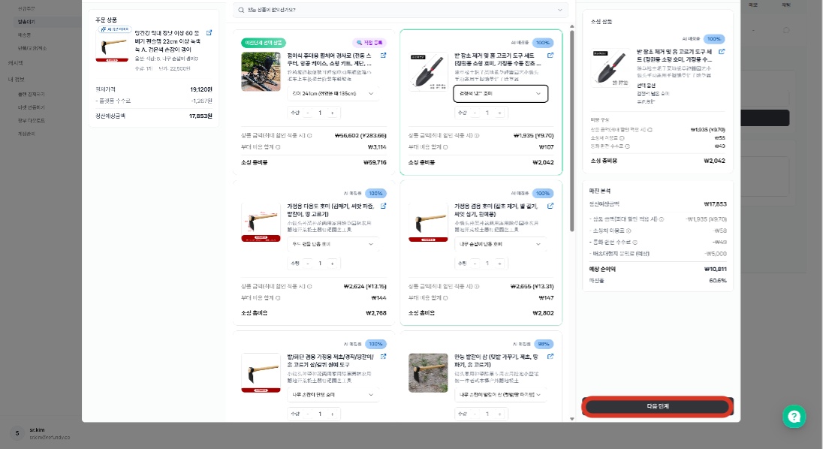Click the product list vertical scrollbar

click(572, 130)
